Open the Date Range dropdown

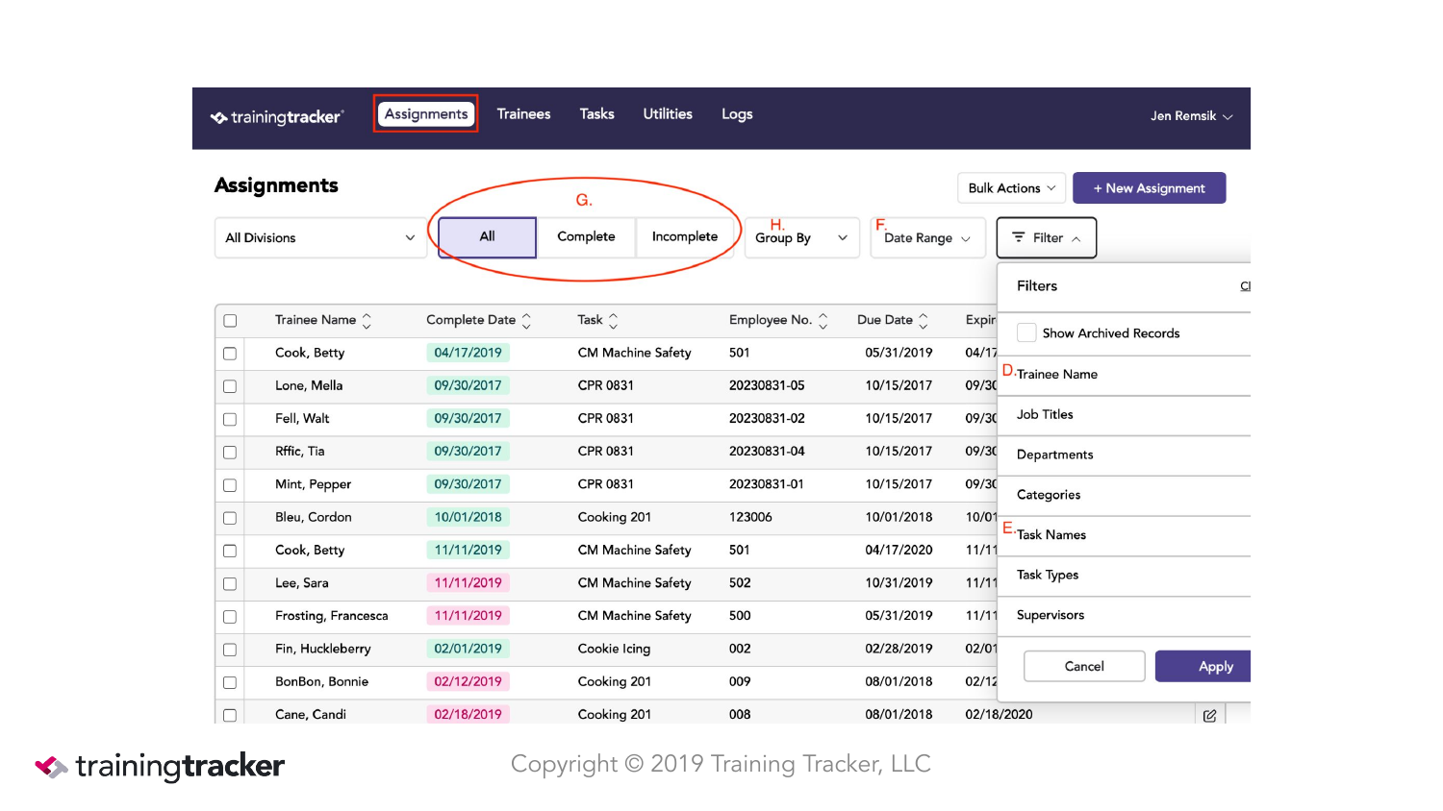[x=927, y=238]
